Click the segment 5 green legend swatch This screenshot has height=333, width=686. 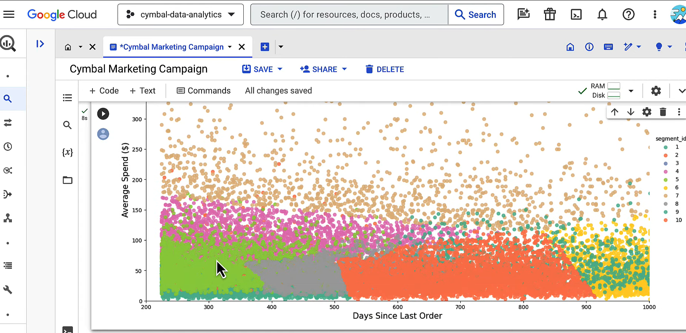click(665, 180)
